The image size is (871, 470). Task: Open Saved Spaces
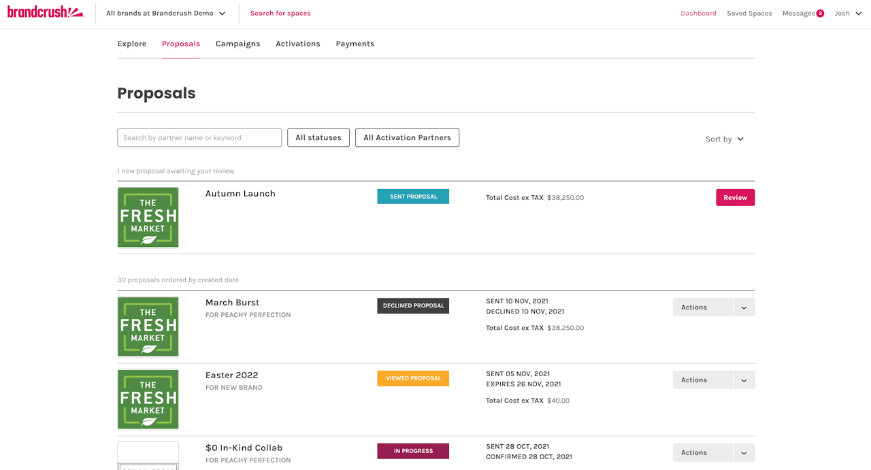[x=749, y=14]
